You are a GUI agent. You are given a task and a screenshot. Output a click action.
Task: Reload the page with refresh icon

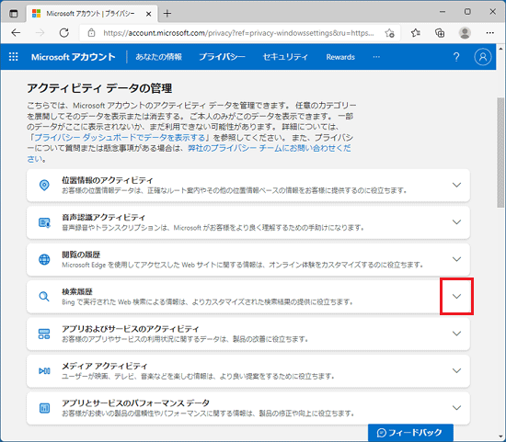pyautogui.click(x=63, y=33)
